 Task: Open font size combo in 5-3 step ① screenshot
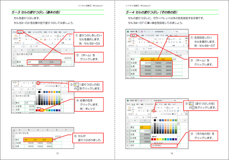pyautogui.click(x=45, y=36)
